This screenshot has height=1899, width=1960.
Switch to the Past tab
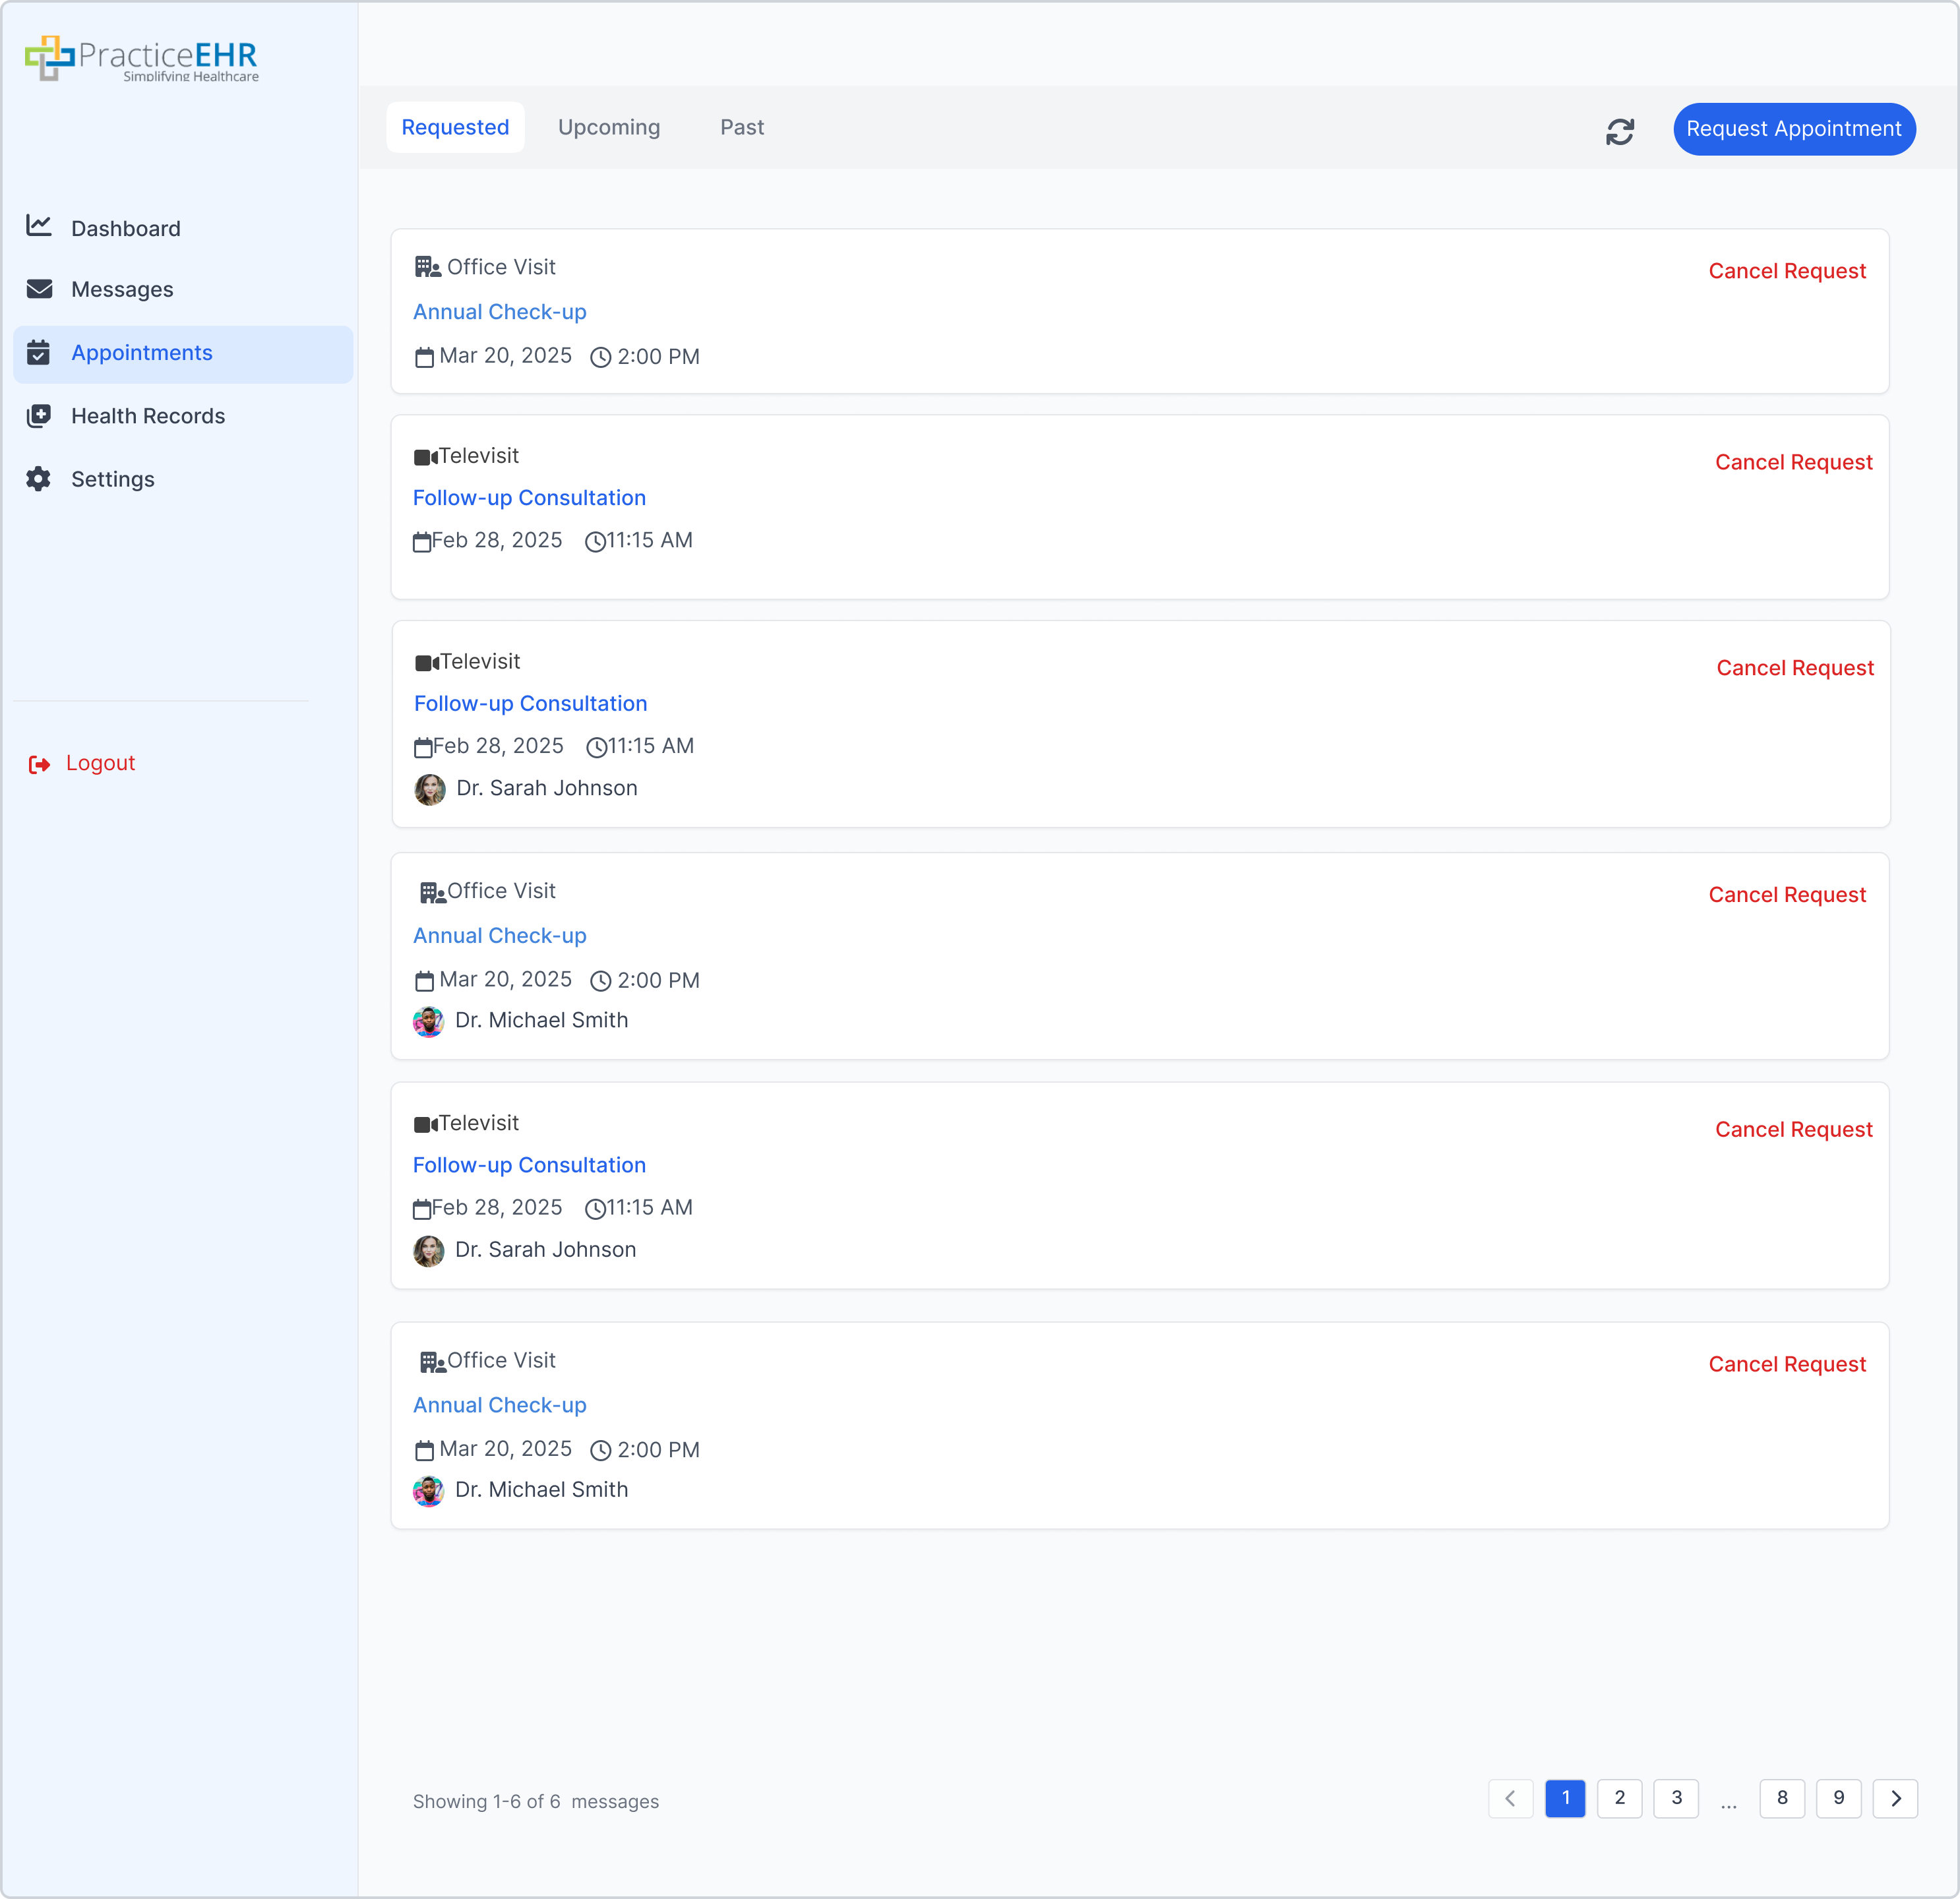[x=741, y=127]
